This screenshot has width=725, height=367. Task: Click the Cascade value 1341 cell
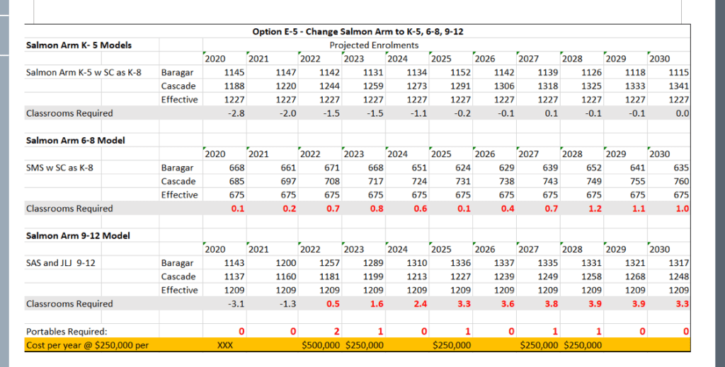coord(677,86)
